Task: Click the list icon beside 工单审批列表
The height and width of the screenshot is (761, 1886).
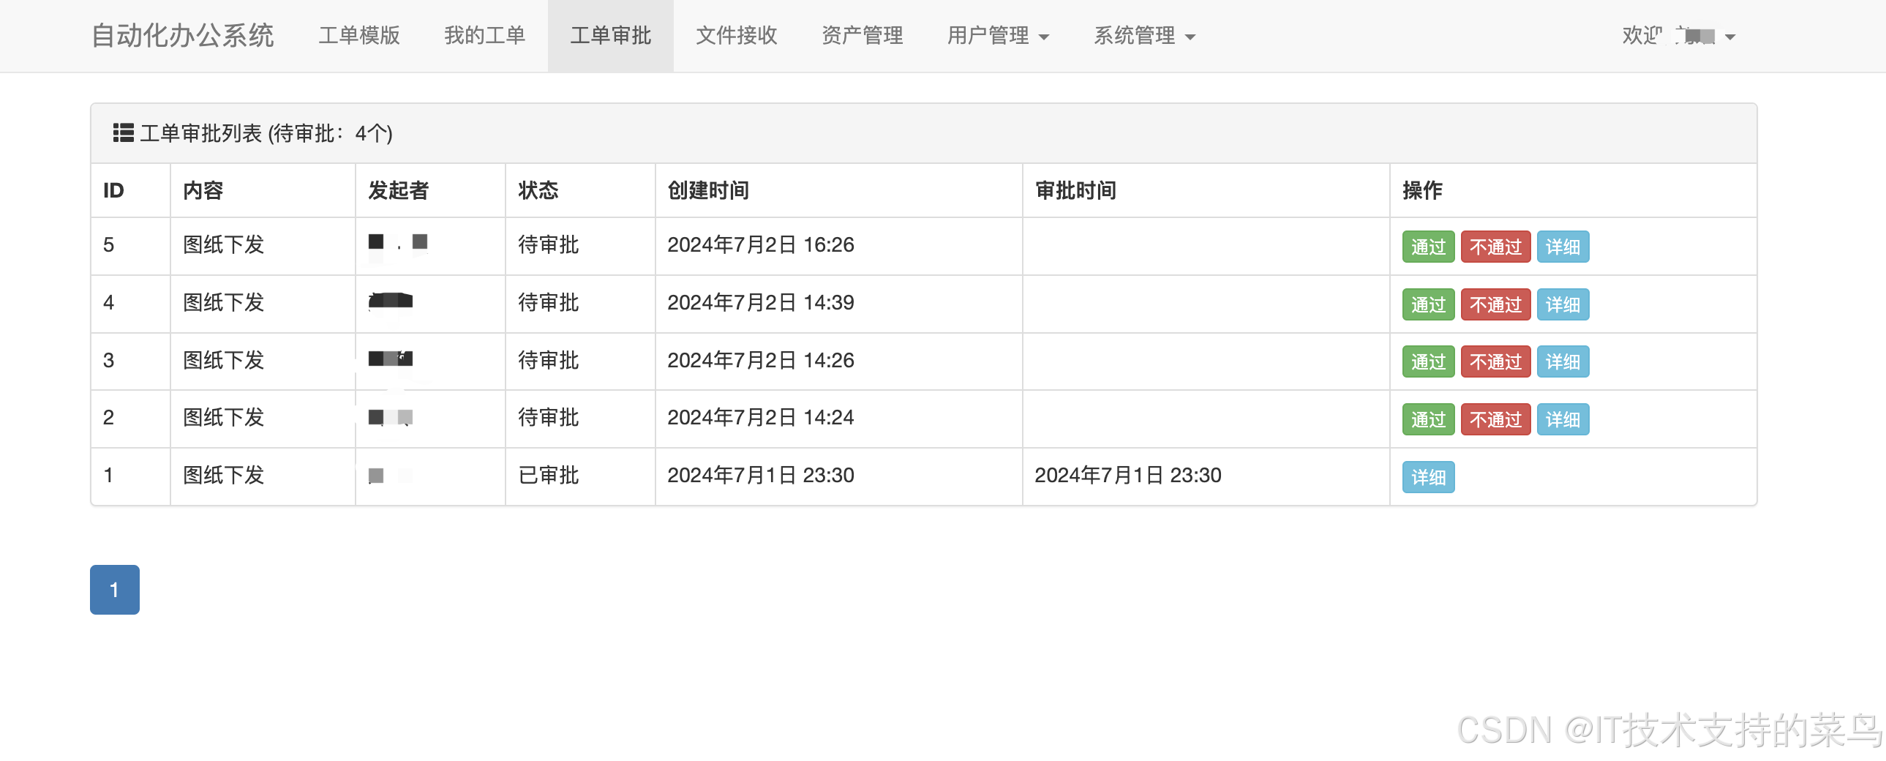Action: pyautogui.click(x=123, y=132)
